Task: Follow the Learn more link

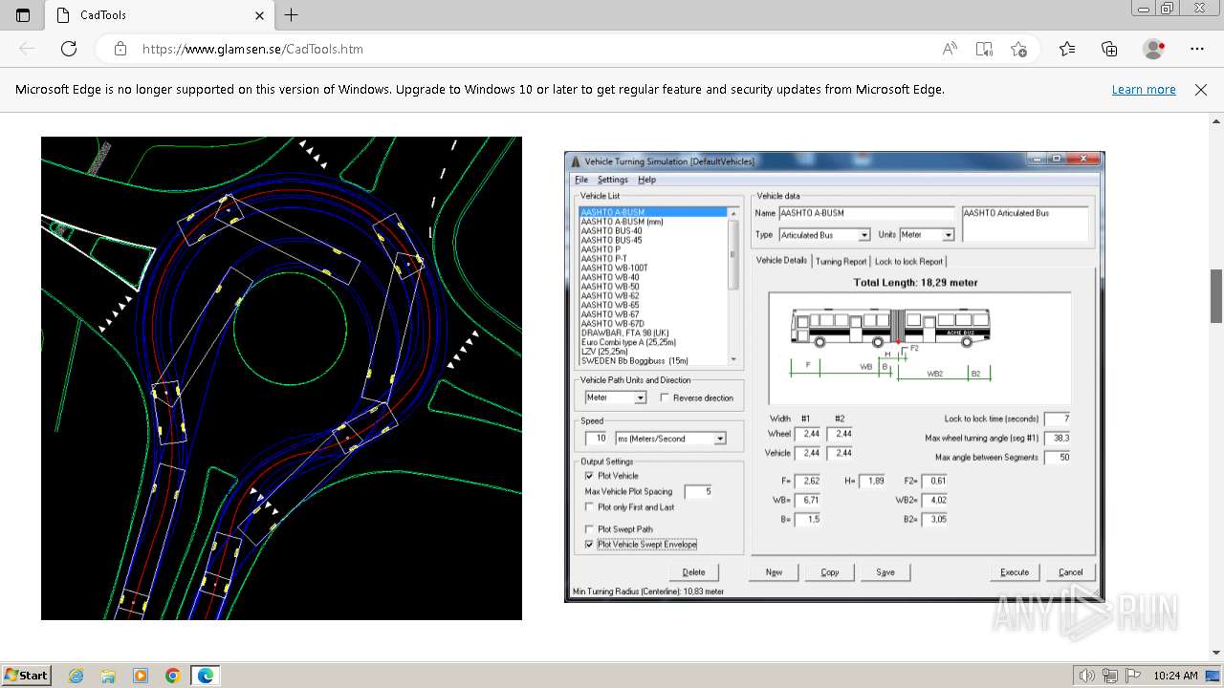Action: coord(1144,89)
